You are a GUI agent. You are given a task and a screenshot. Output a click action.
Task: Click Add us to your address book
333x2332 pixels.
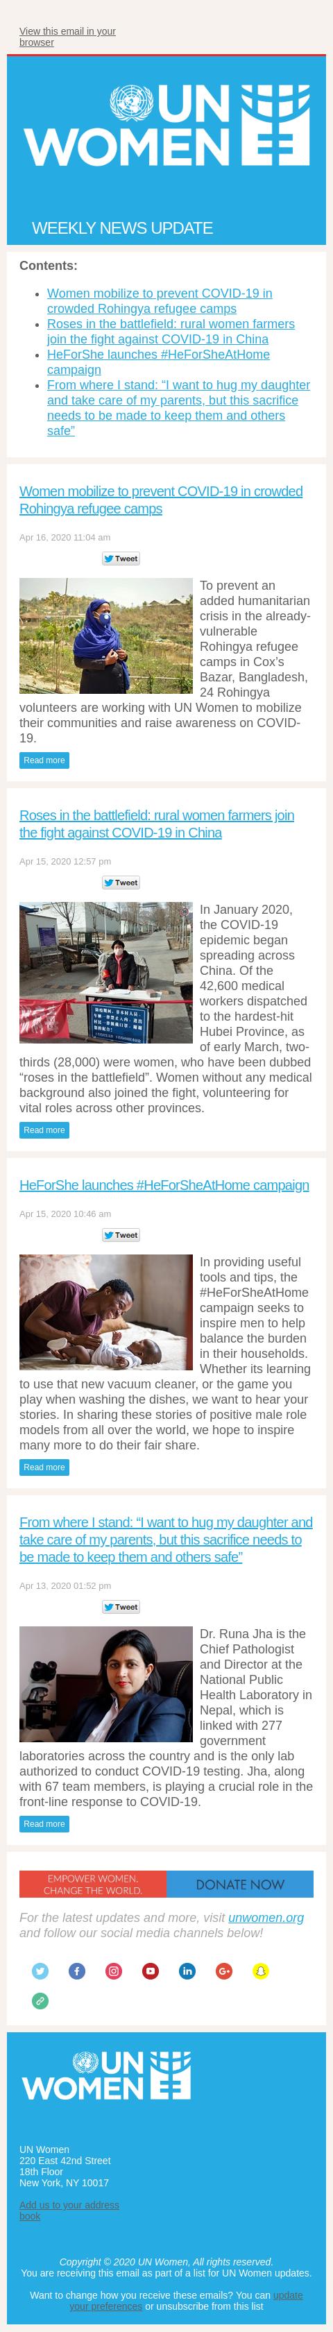coord(69,2210)
